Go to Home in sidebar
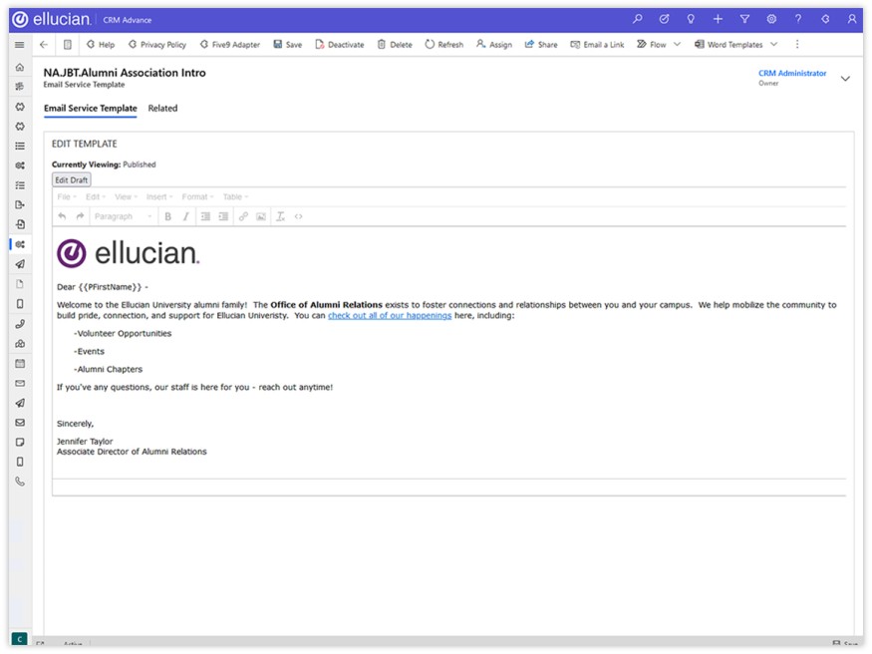 pyautogui.click(x=20, y=67)
